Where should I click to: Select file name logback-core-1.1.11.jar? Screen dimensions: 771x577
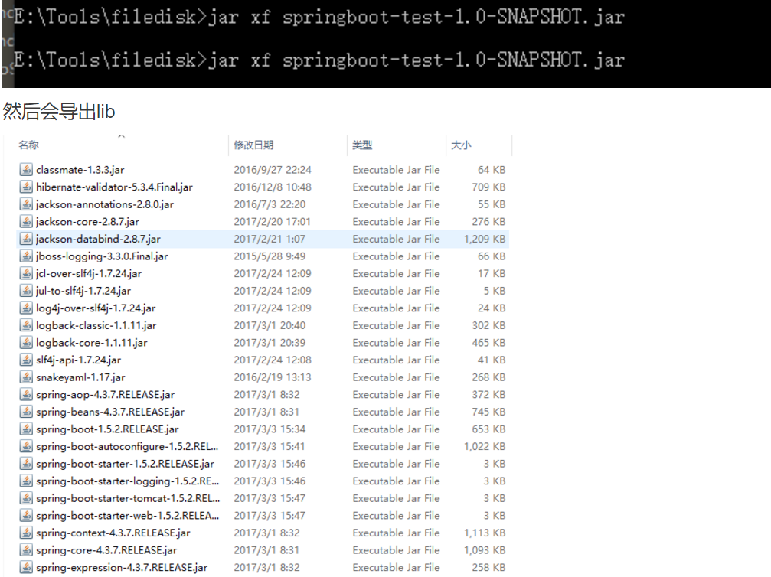point(91,343)
